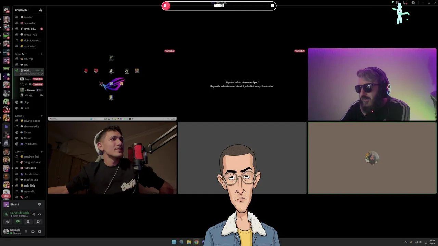Show hidden tray icons chevron
Image resolution: width=438 pixels, height=246 pixels.
[x=405, y=242]
